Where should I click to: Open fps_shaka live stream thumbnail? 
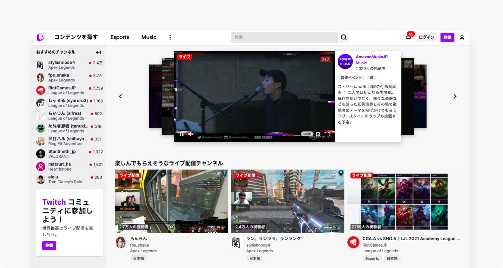[x=171, y=201]
